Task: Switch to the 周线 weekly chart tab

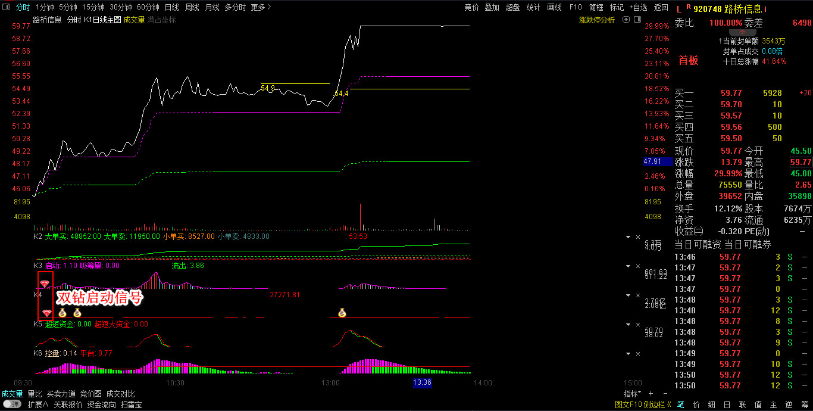Action: point(192,7)
